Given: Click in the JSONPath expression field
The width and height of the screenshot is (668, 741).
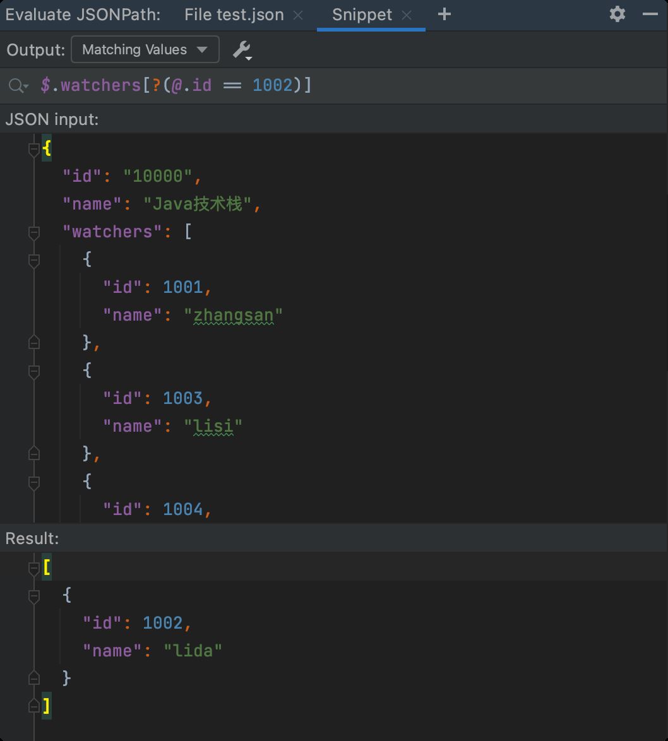Looking at the screenshot, I should pos(350,86).
